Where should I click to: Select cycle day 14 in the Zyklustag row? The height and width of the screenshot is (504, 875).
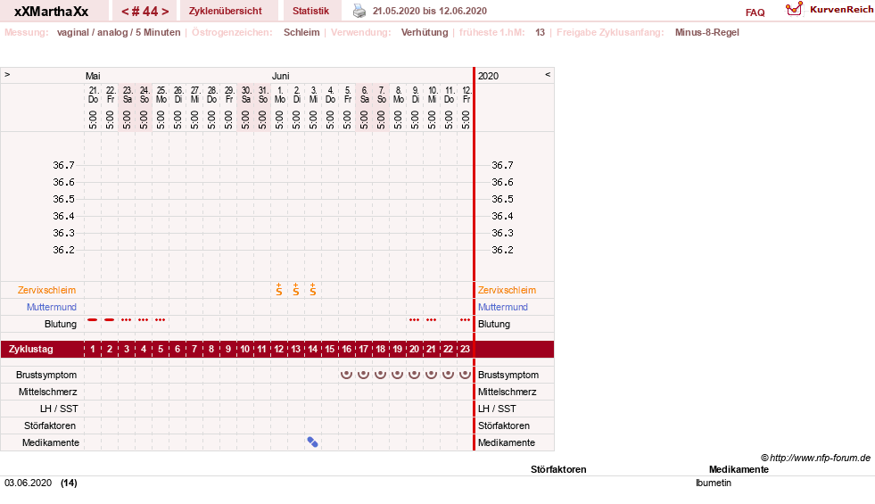[x=312, y=349]
